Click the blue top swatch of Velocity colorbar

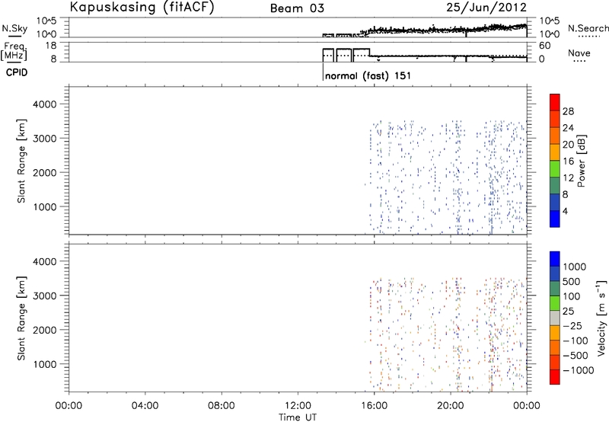tap(555, 259)
